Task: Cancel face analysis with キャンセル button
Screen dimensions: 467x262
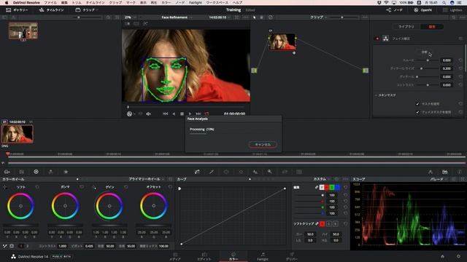Action: 263,144
